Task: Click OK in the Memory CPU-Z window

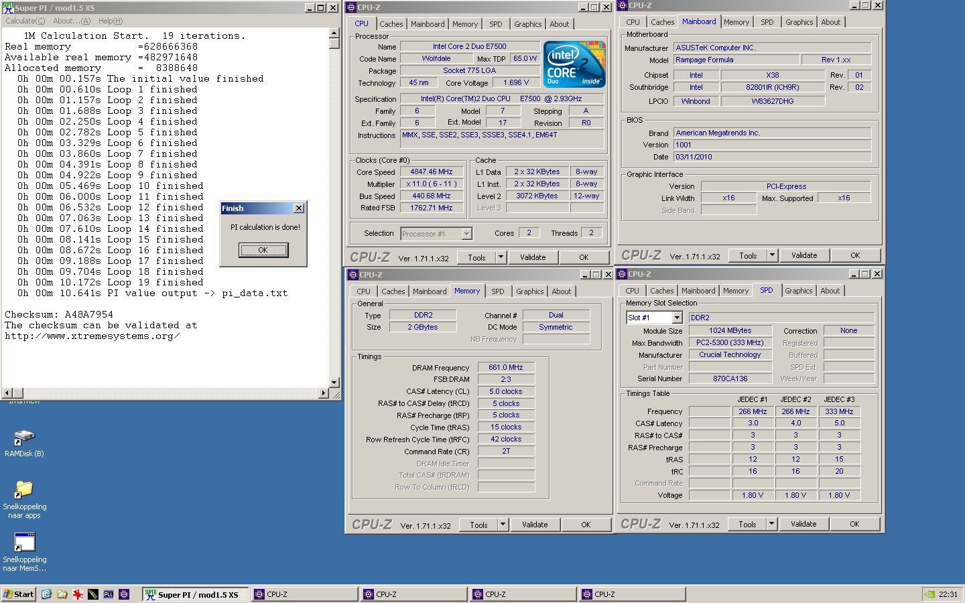Action: coord(586,525)
